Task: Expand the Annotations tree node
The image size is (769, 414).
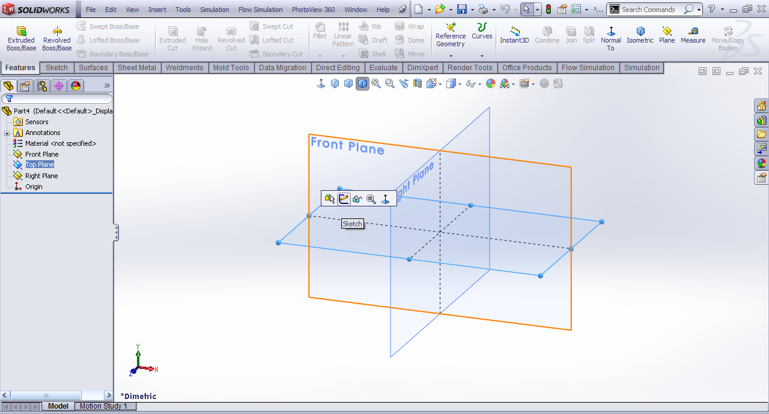Action: pyautogui.click(x=7, y=133)
